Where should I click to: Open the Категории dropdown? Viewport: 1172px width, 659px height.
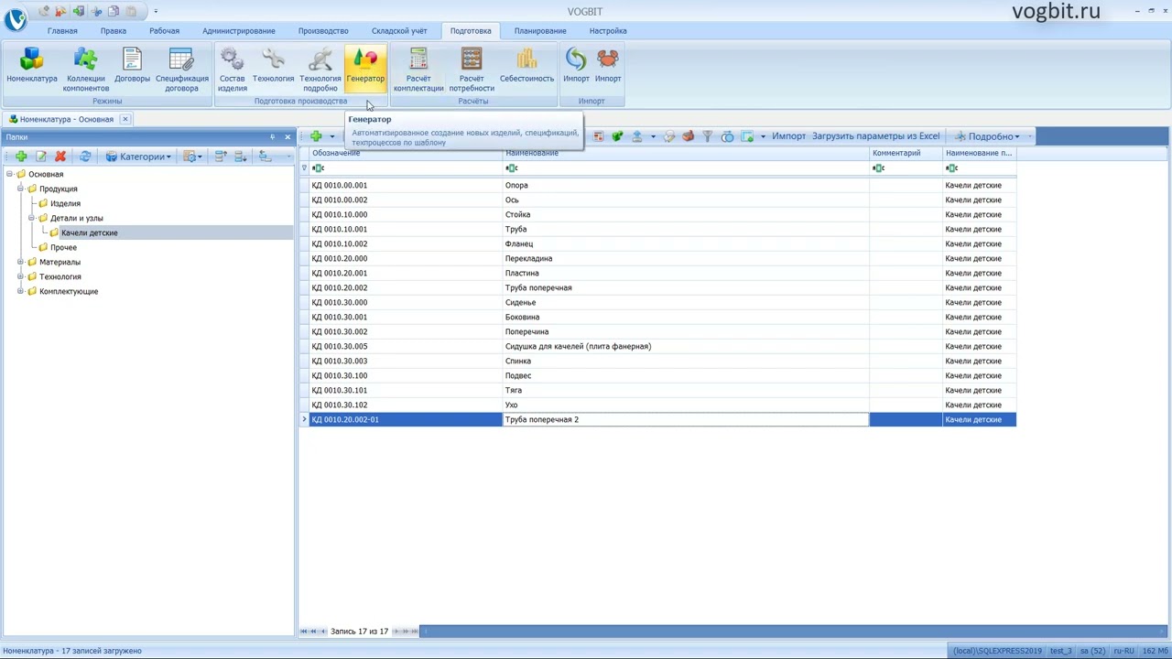point(138,157)
